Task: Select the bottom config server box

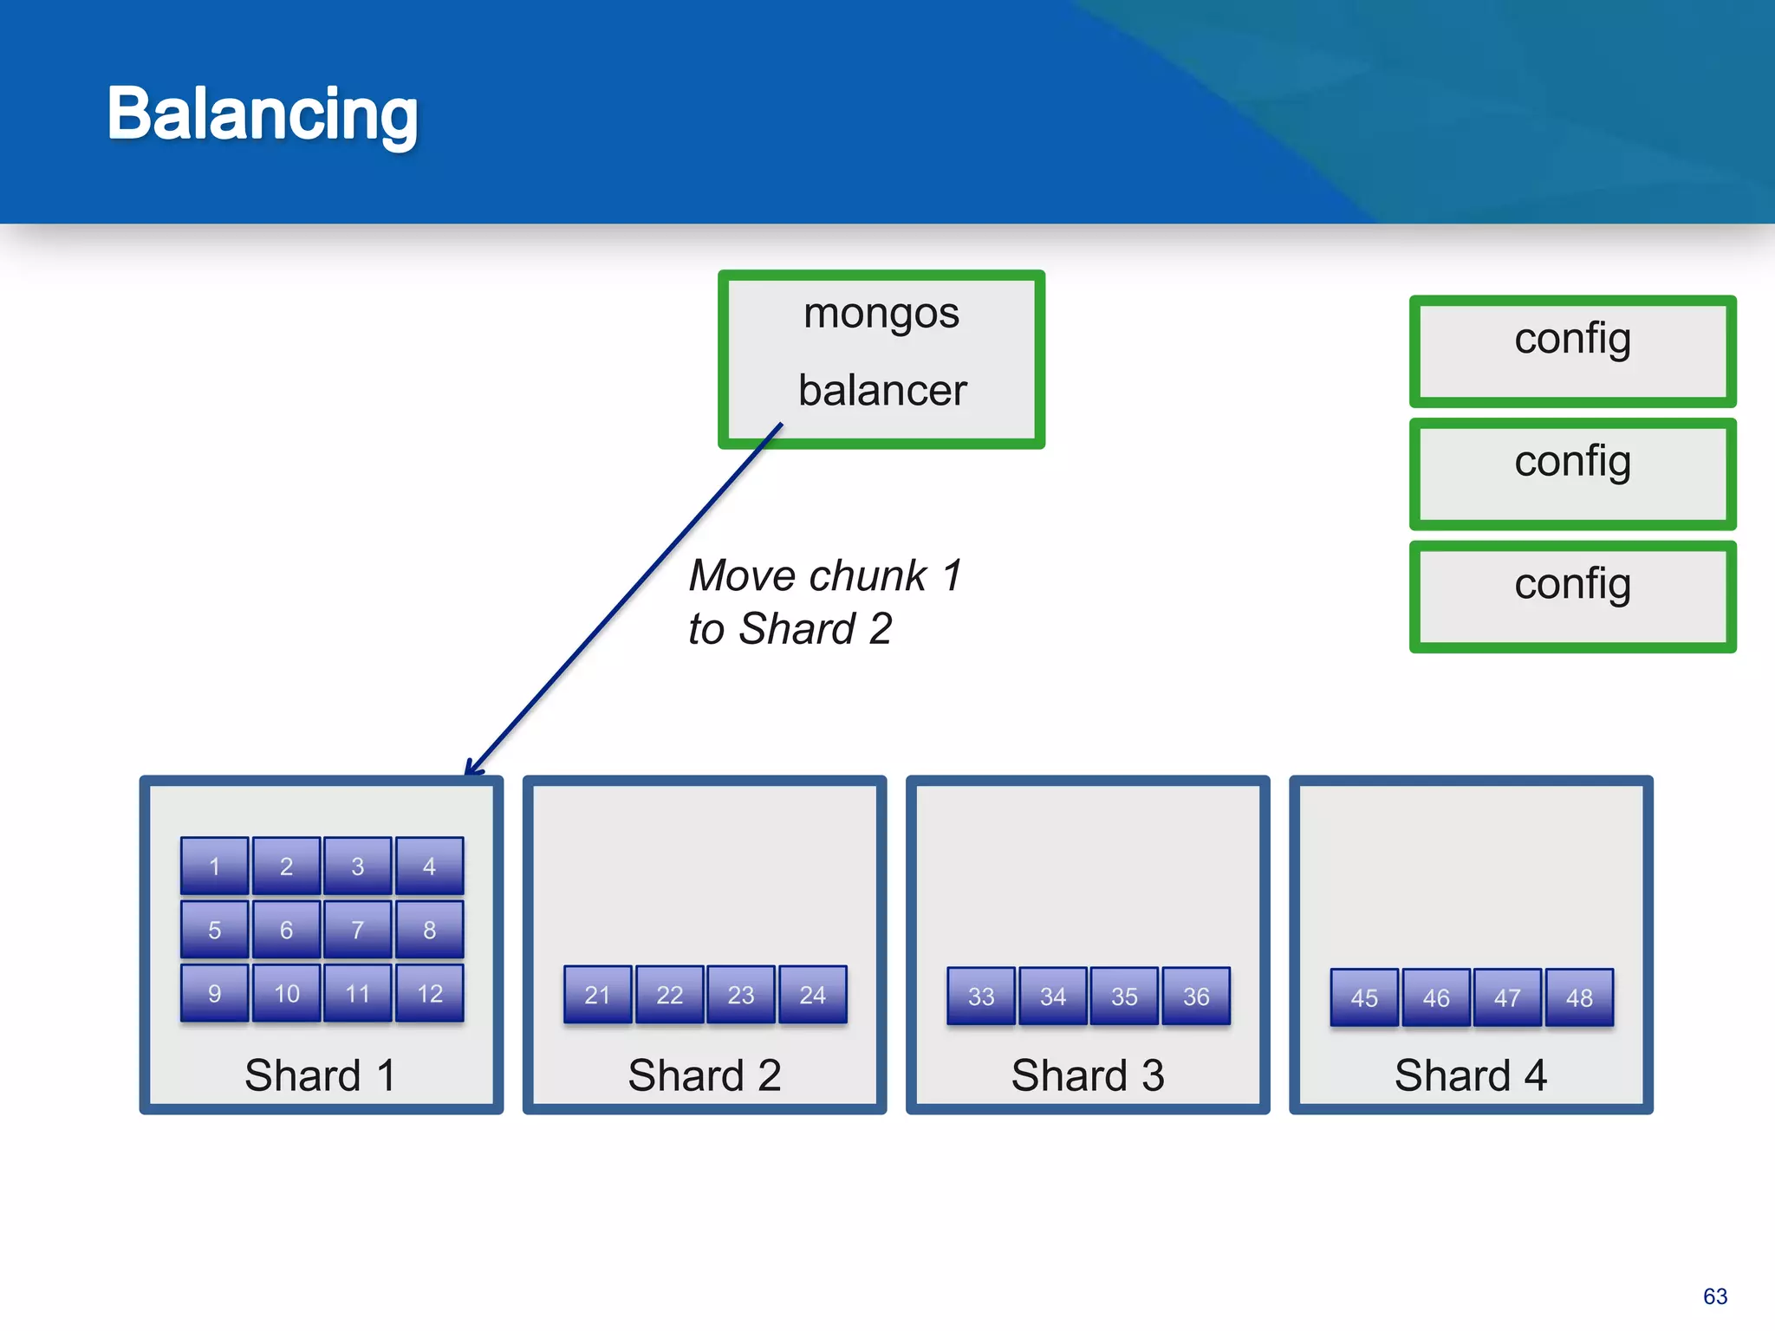Action: [x=1572, y=597]
